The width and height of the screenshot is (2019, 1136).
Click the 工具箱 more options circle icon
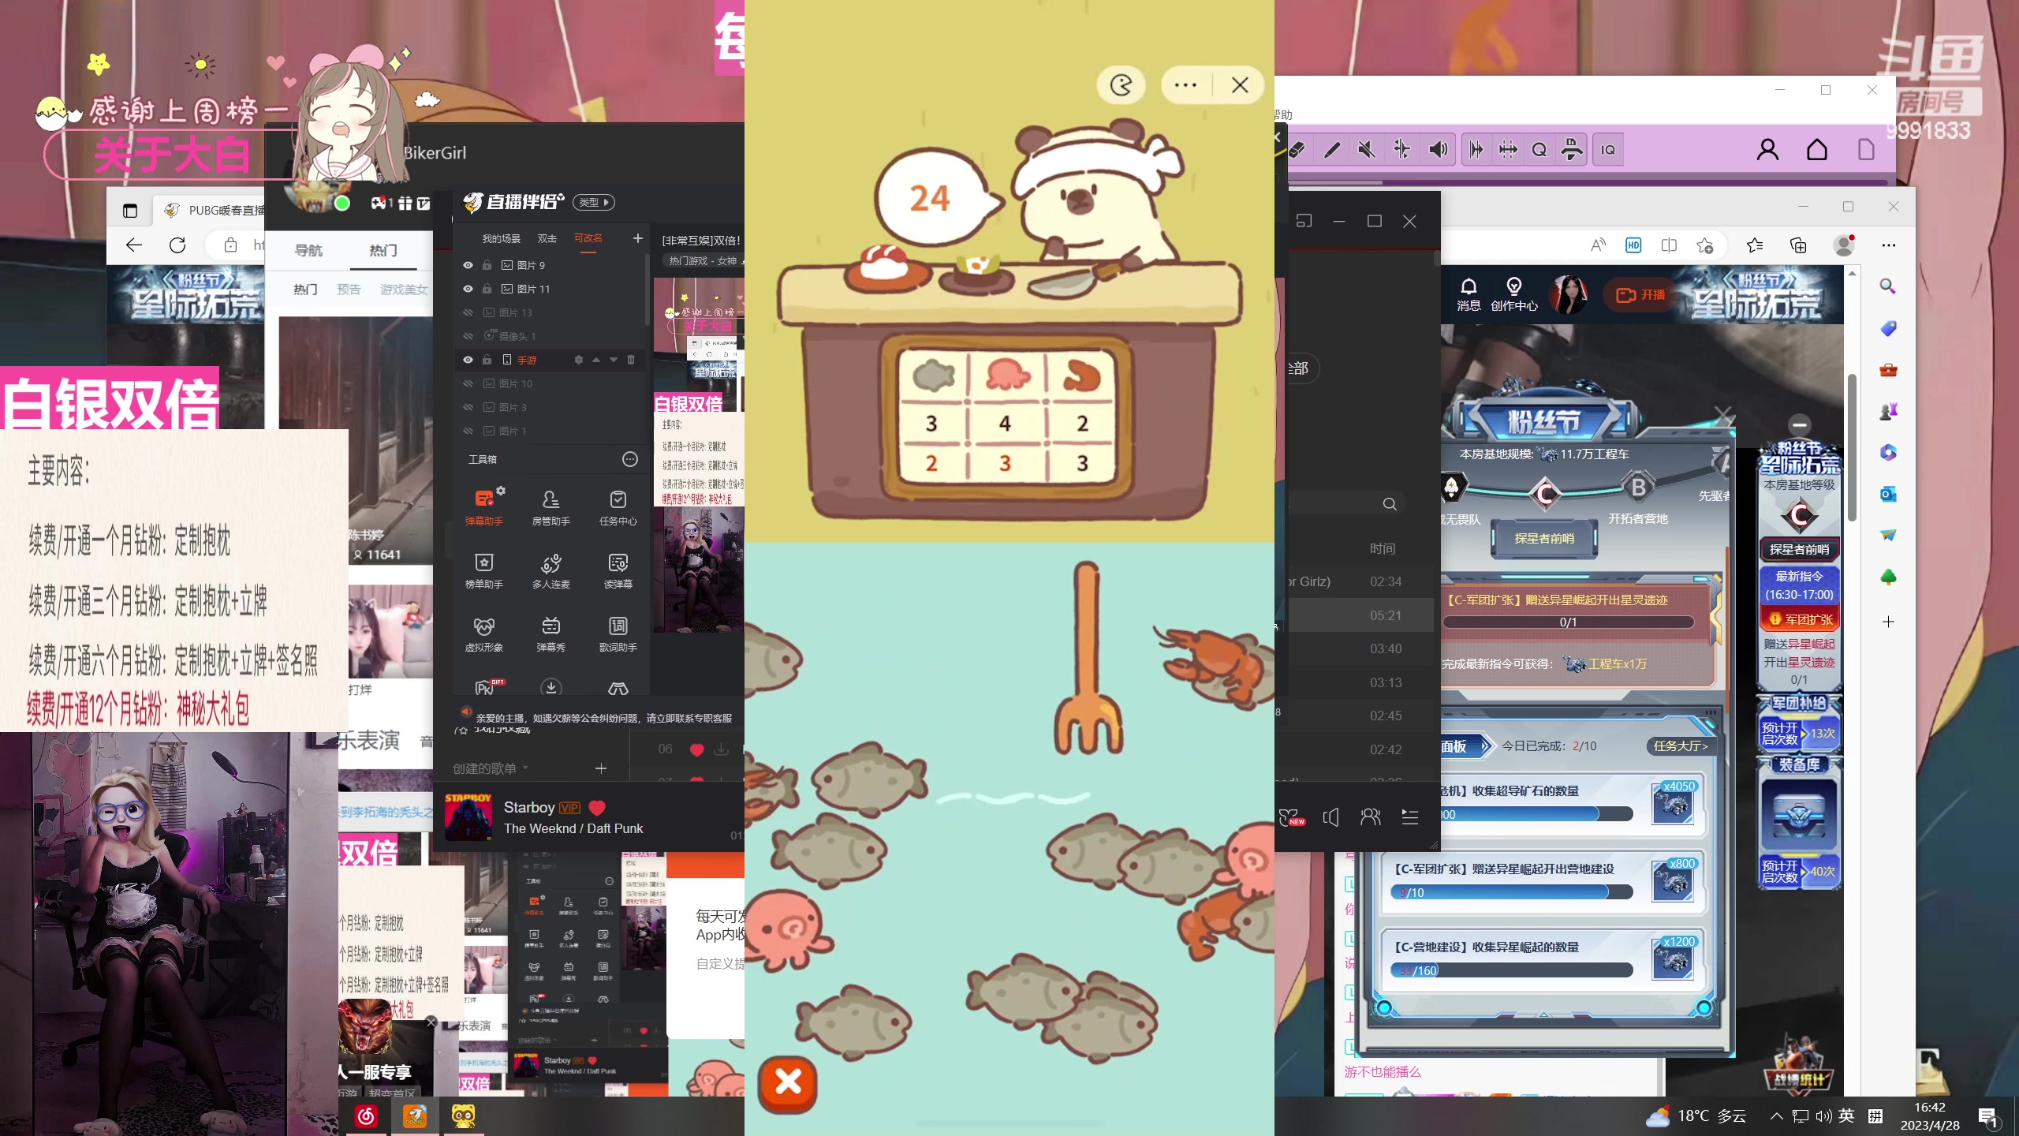click(629, 459)
